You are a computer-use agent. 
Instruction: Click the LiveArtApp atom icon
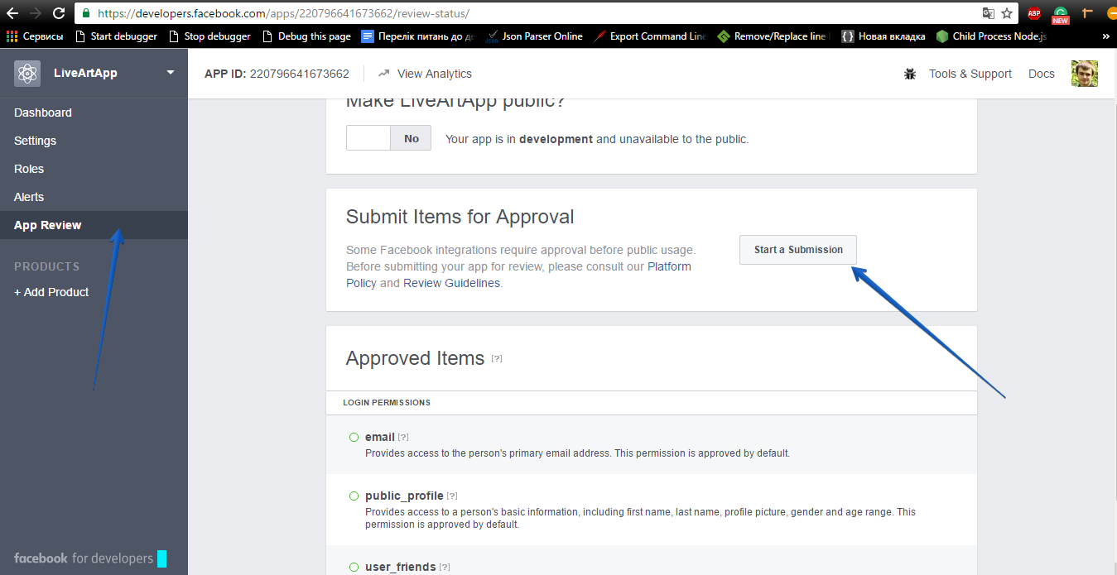27,73
